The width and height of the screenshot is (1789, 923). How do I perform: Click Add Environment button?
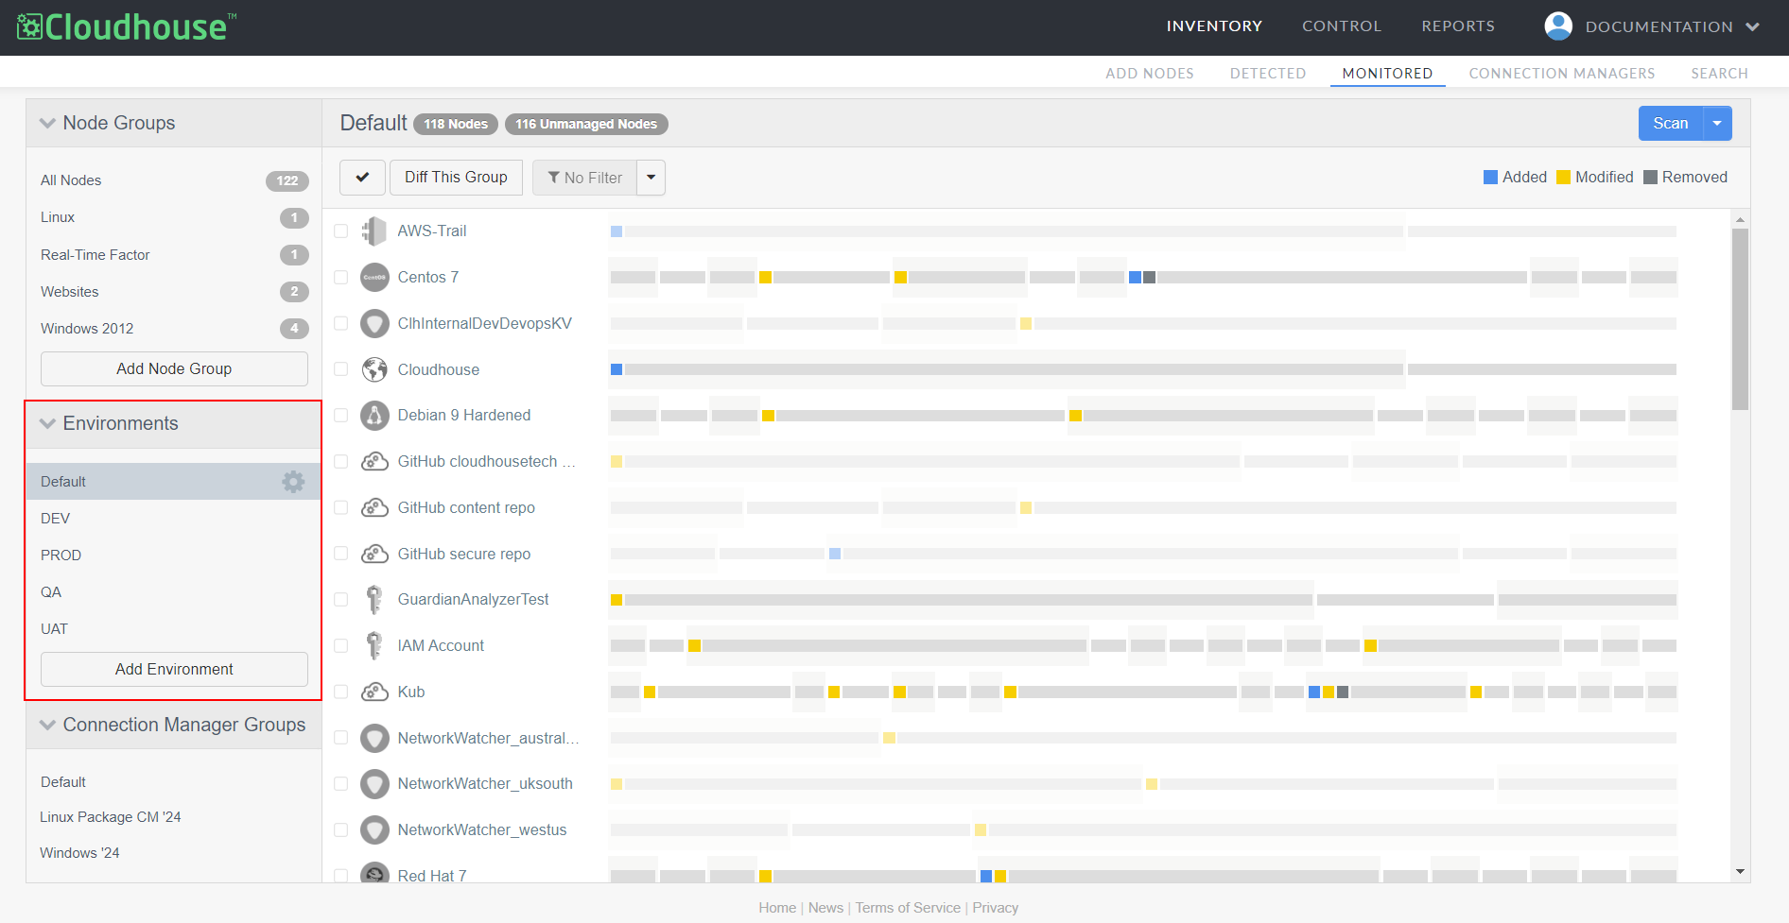174,669
